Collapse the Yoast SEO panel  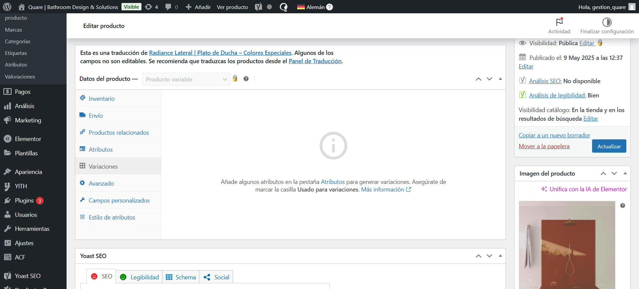pos(500,256)
